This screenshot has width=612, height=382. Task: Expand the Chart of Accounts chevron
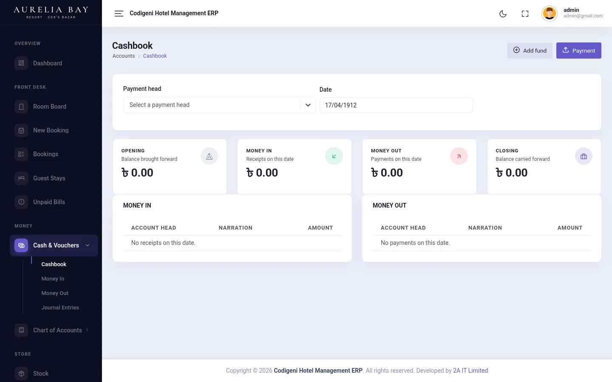pyautogui.click(x=87, y=330)
